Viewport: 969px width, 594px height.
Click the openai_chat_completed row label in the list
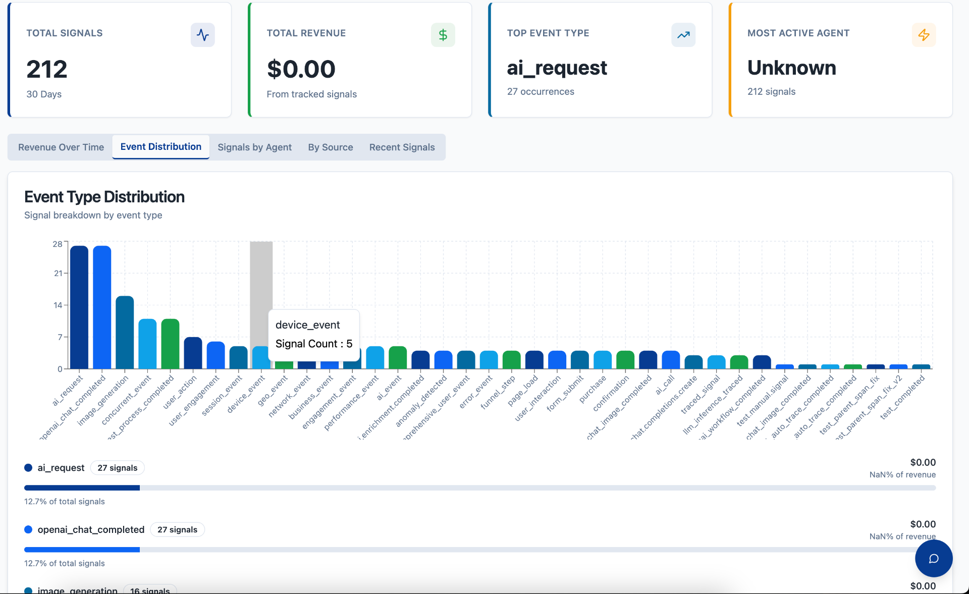click(91, 529)
